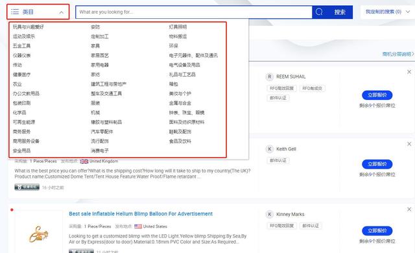415x253 pixels.
Task: Select 包装印刷 category
Action: [21, 103]
